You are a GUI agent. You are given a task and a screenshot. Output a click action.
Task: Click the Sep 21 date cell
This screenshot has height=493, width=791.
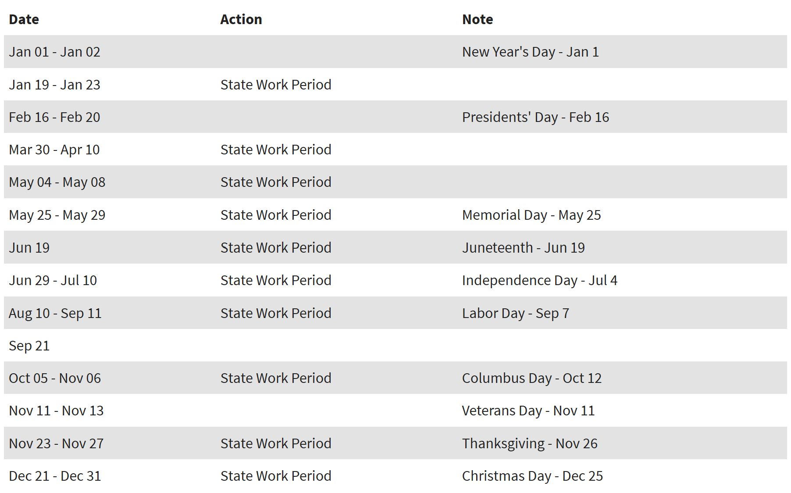point(29,346)
